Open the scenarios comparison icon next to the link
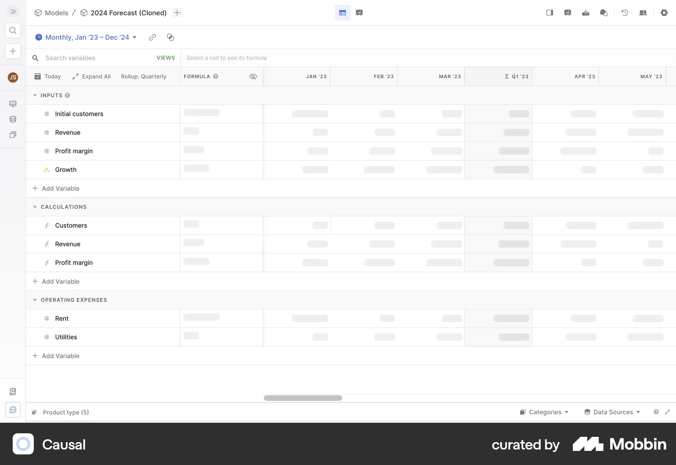Image resolution: width=676 pixels, height=465 pixels. coord(170,37)
